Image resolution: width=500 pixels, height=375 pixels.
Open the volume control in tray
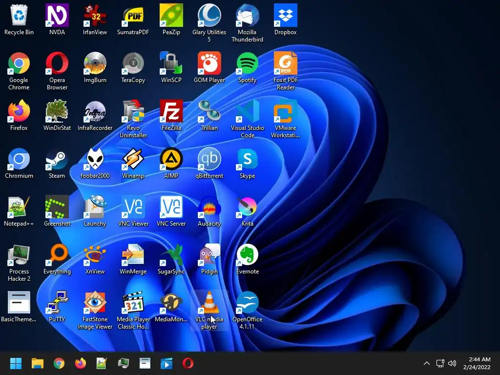coord(452,363)
